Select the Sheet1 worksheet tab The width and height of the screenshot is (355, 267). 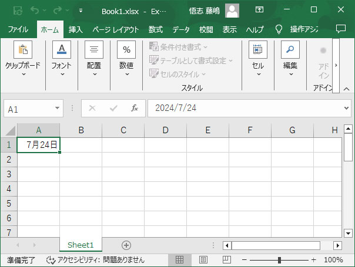(81, 245)
